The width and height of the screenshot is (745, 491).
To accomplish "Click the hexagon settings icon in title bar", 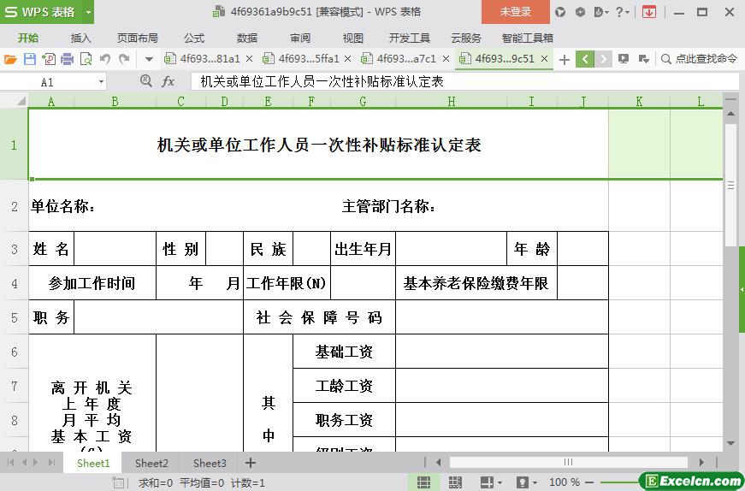I will tap(580, 12).
